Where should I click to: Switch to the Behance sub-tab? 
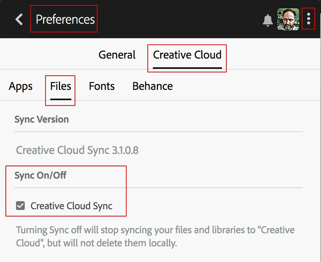(x=152, y=86)
